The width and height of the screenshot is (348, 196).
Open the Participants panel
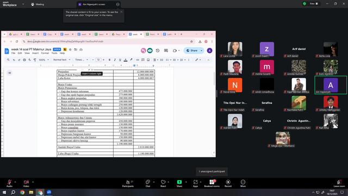click(128, 183)
